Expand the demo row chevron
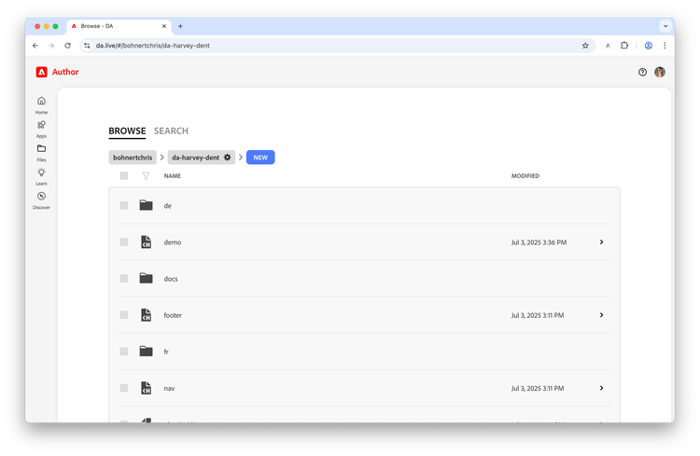This screenshot has height=456, width=700. tap(601, 242)
